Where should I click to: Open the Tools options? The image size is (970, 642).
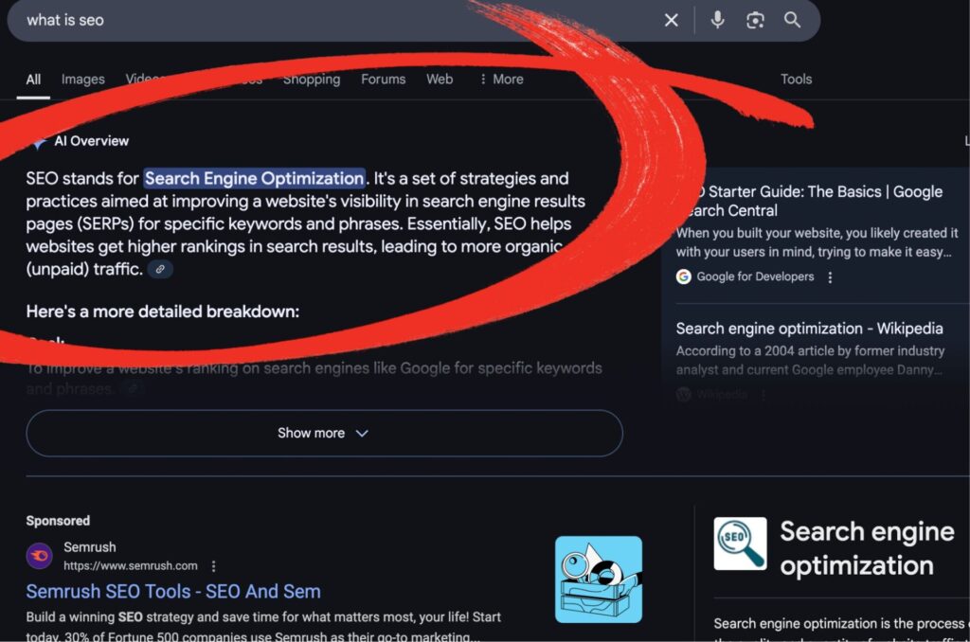[796, 80]
